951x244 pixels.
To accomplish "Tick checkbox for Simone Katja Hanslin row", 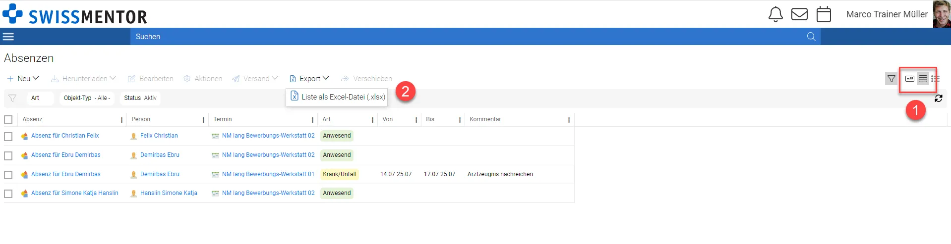I will [x=8, y=194].
